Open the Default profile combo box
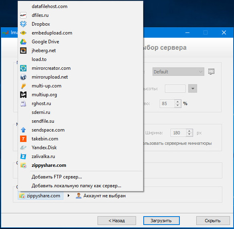The width and height of the screenshot is (234, 229). coord(178,72)
